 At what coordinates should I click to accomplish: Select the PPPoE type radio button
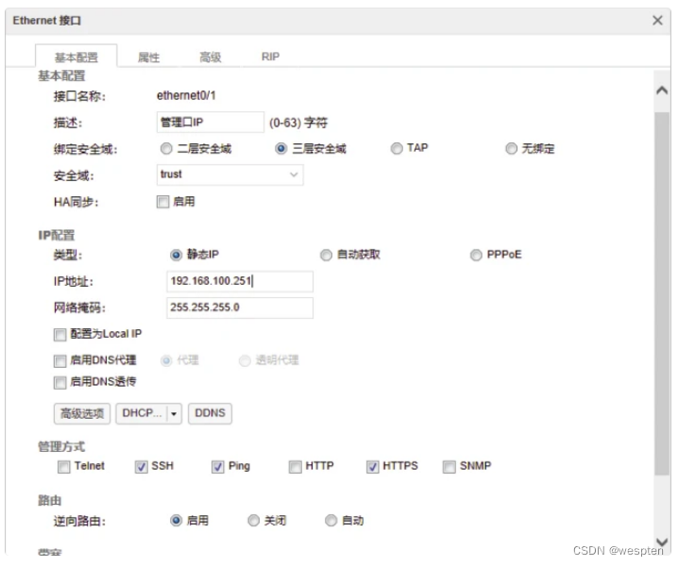(477, 255)
